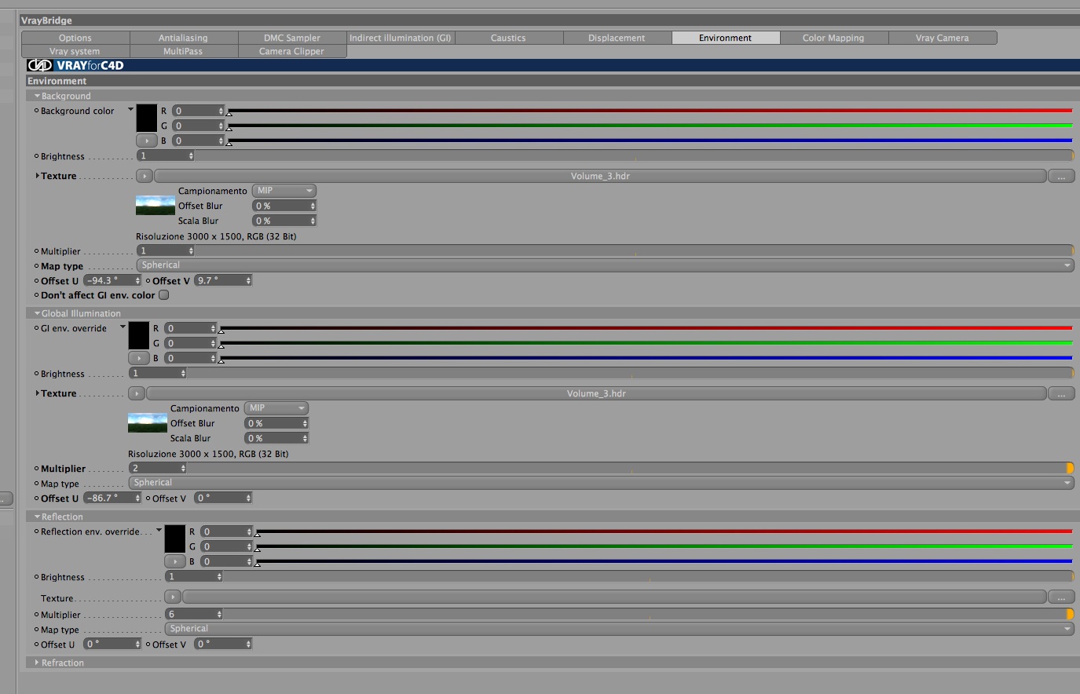Click Global Illumination Scala Blur percentage field
The height and width of the screenshot is (694, 1080).
pos(276,438)
